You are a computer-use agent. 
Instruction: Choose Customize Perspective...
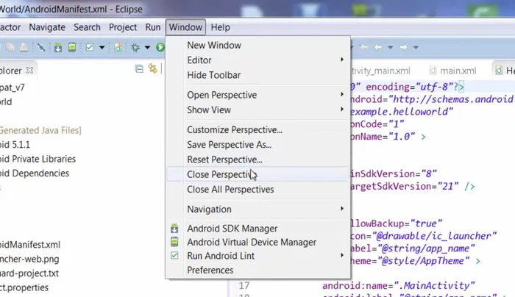[x=257, y=129]
